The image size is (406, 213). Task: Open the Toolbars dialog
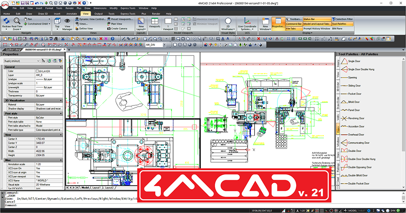click(294, 19)
